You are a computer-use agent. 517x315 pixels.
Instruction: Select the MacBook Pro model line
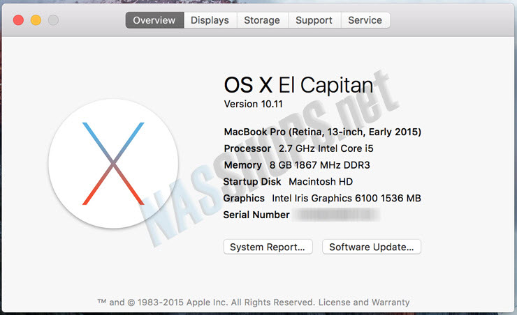[x=323, y=132]
